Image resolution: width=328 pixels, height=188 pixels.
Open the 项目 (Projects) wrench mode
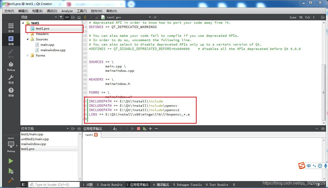click(x=11, y=79)
